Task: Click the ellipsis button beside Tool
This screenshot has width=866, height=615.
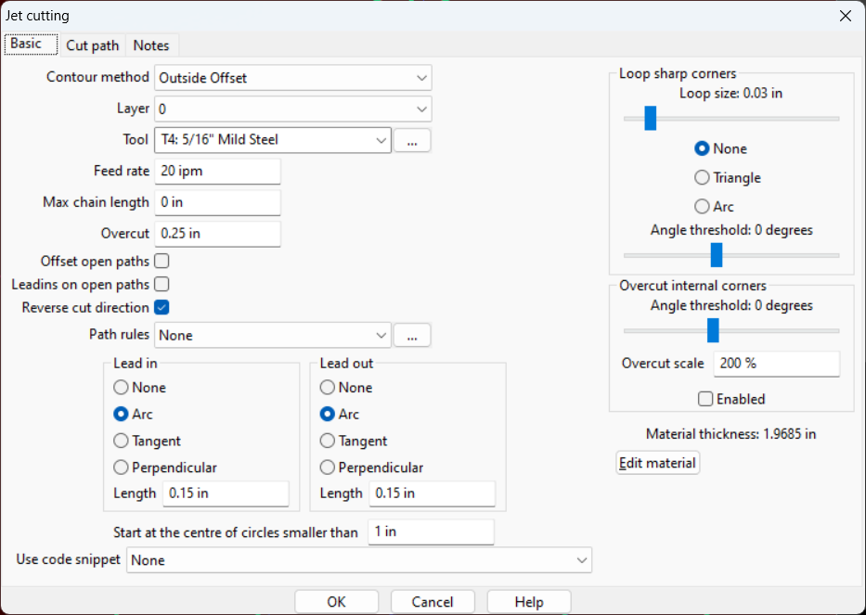Action: pos(412,140)
